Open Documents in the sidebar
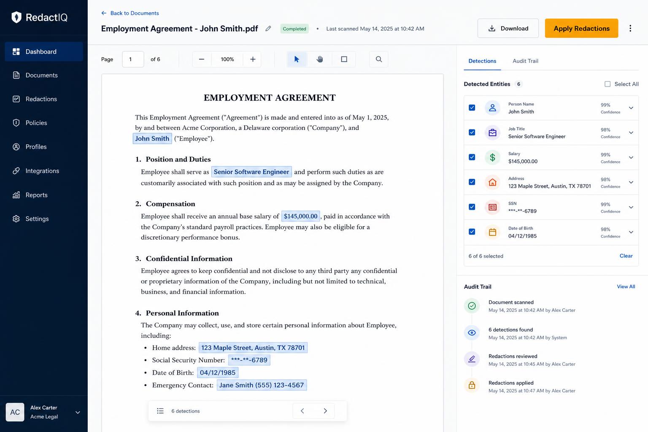 44,75
